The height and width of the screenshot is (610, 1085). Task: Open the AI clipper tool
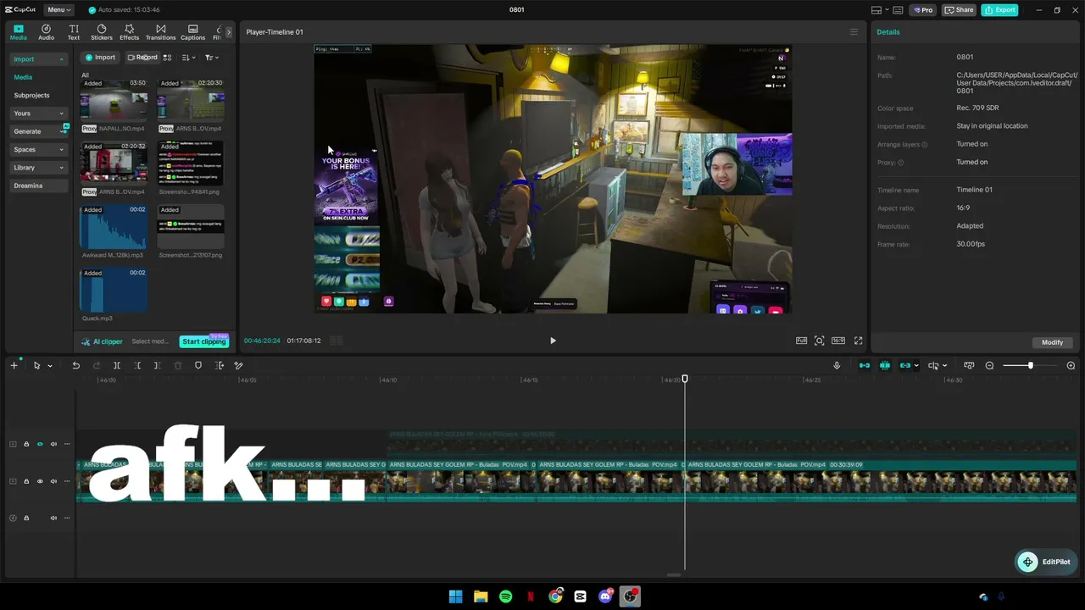click(102, 341)
